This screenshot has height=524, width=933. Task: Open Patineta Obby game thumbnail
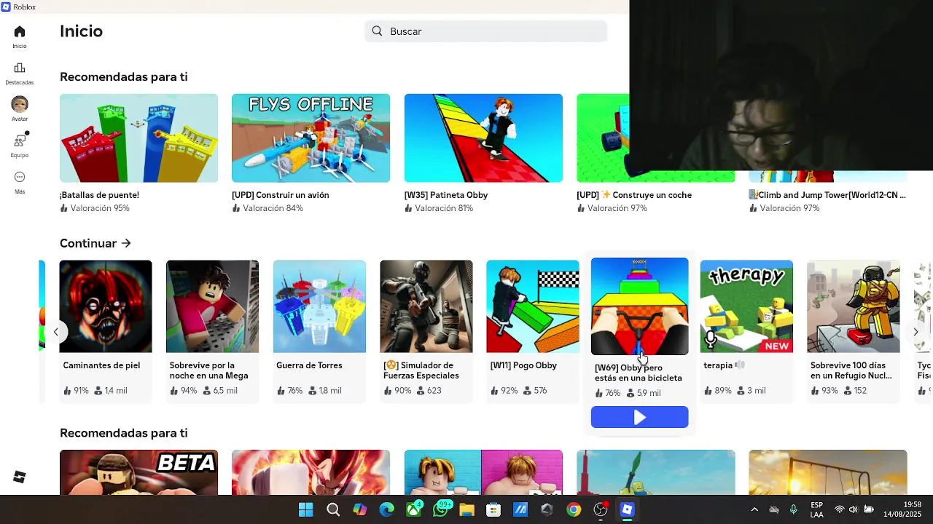483,138
